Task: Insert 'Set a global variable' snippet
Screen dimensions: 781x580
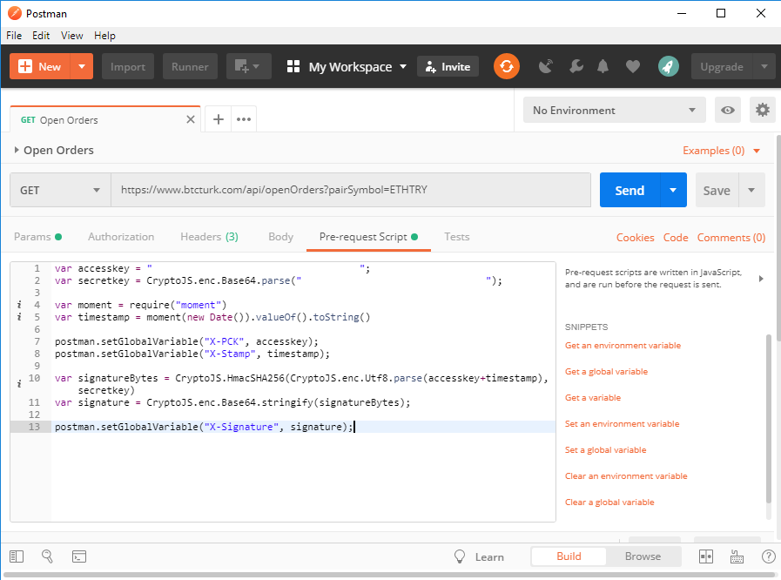Action: [x=606, y=450]
